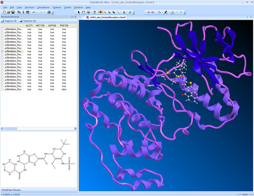Open the View menu
The width and height of the screenshot is (254, 196).
point(19,8)
